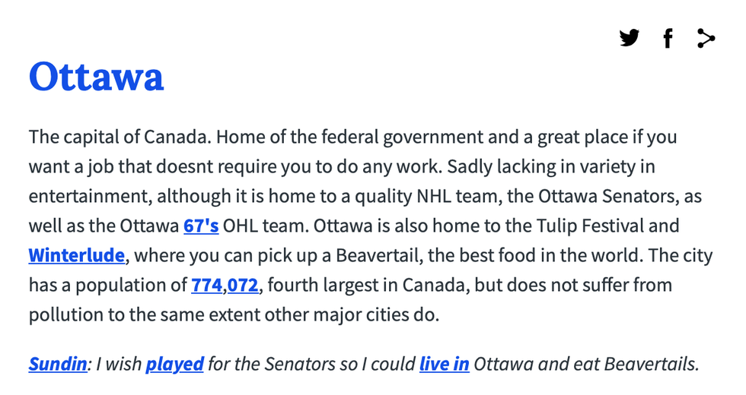Click the 072 linked number
This screenshot has width=746, height=395.
[243, 285]
